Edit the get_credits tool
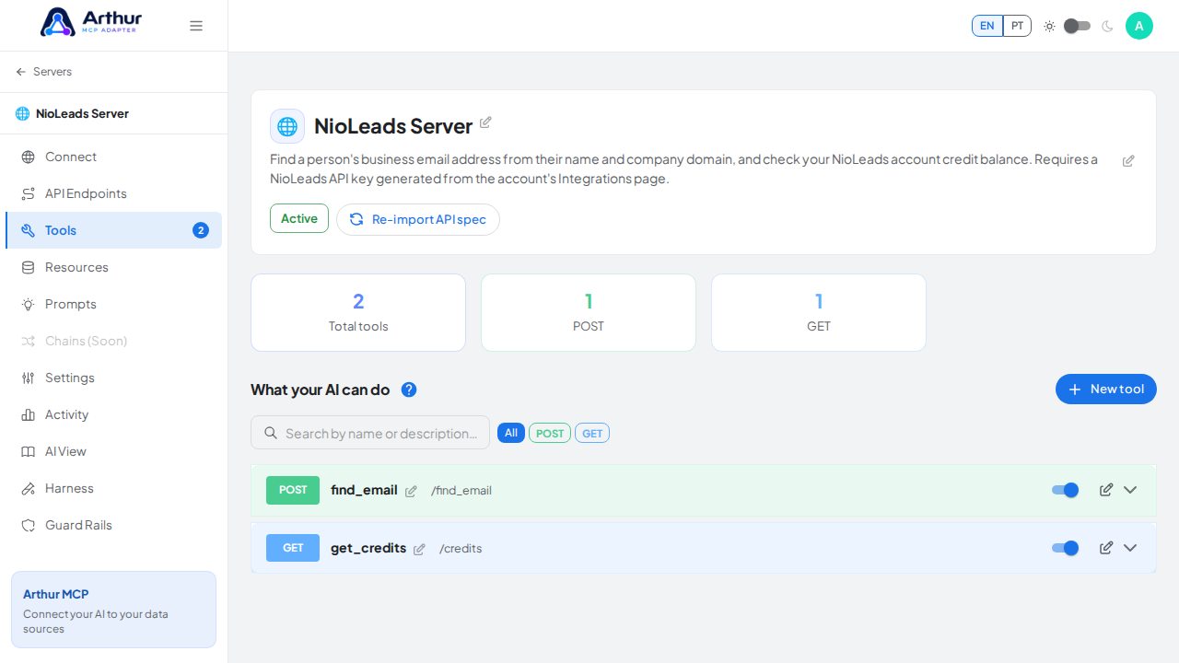1179x663 pixels. 1106,548
